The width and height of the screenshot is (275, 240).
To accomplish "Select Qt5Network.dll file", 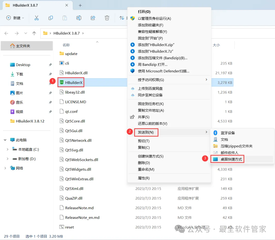I will pyautogui.click(x=78, y=140).
